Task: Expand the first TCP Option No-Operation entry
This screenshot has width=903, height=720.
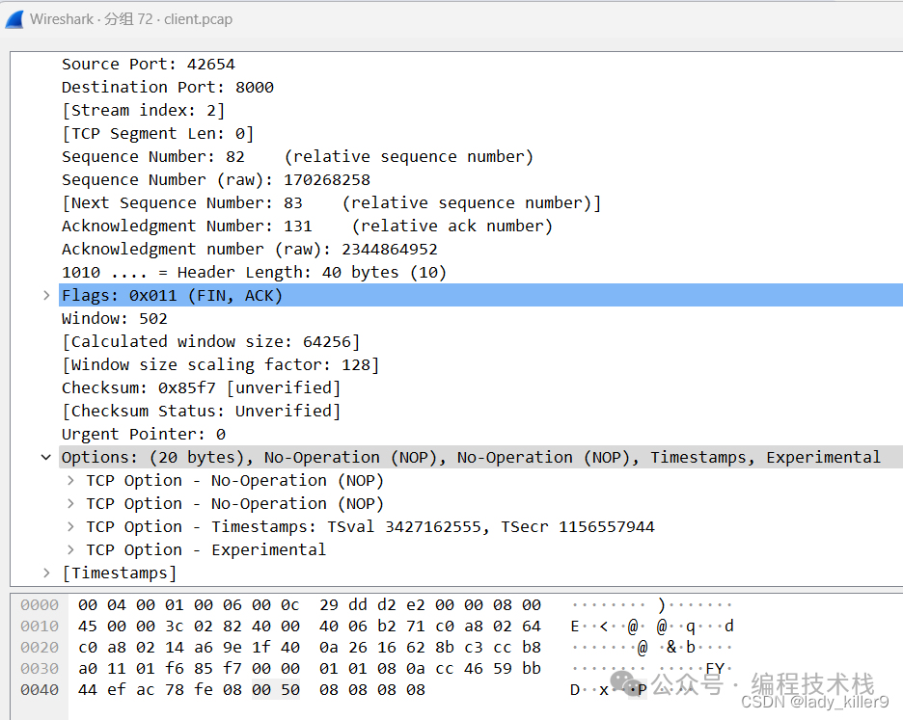Action: pos(70,480)
